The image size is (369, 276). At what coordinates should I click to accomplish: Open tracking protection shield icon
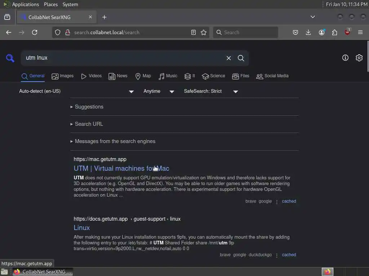coord(58,32)
